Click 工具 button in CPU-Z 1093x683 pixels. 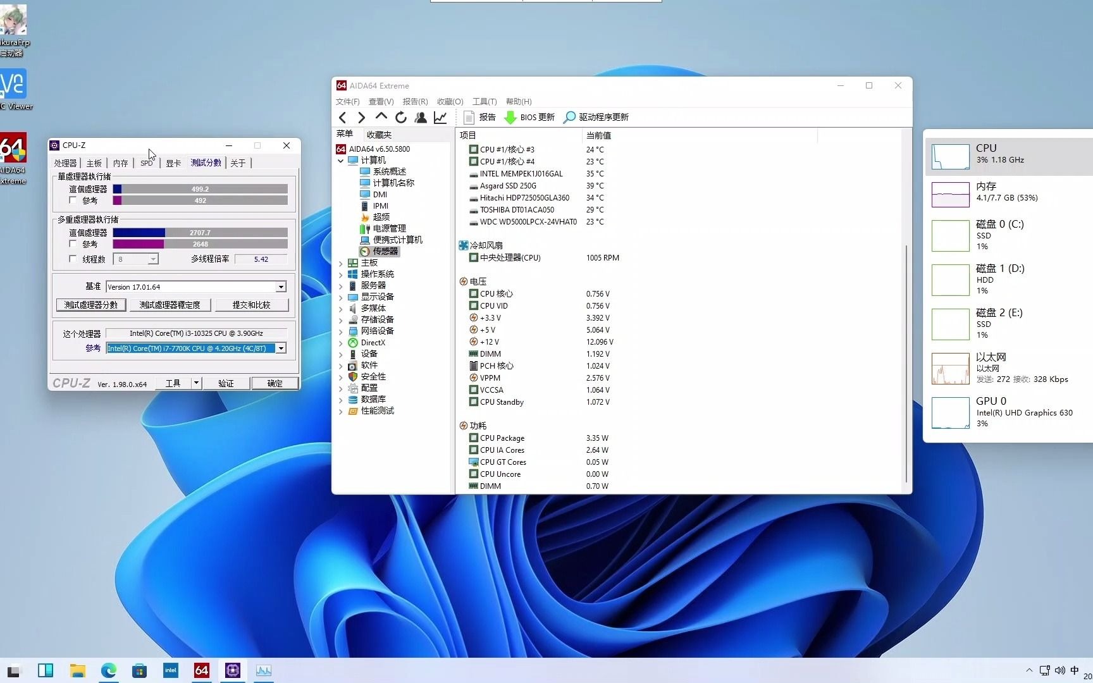[173, 383]
